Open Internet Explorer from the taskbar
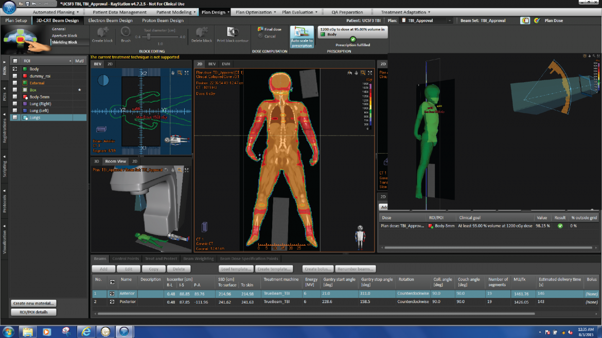 [x=86, y=331]
